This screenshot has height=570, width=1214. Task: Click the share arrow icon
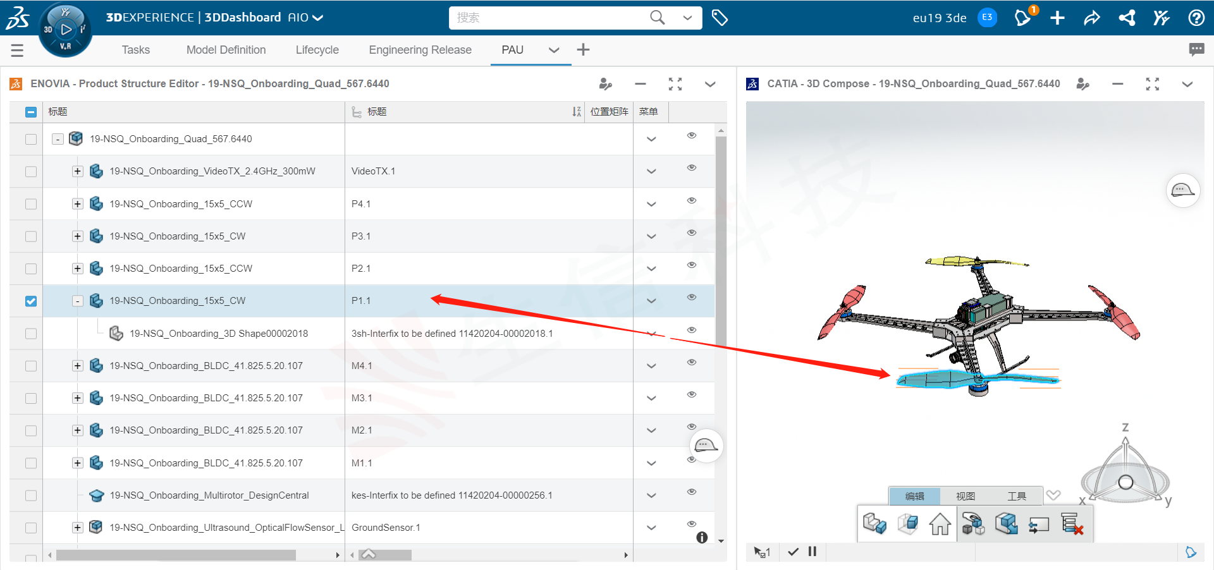coord(1092,18)
